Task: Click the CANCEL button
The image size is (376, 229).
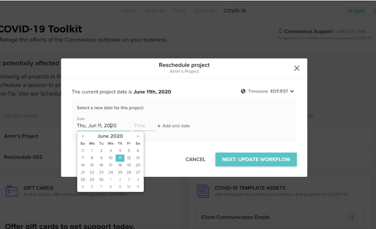Action: (x=196, y=159)
